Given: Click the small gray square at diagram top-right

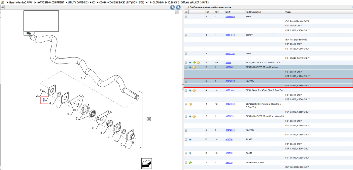Looking at the screenshot, I should coord(178,12).
